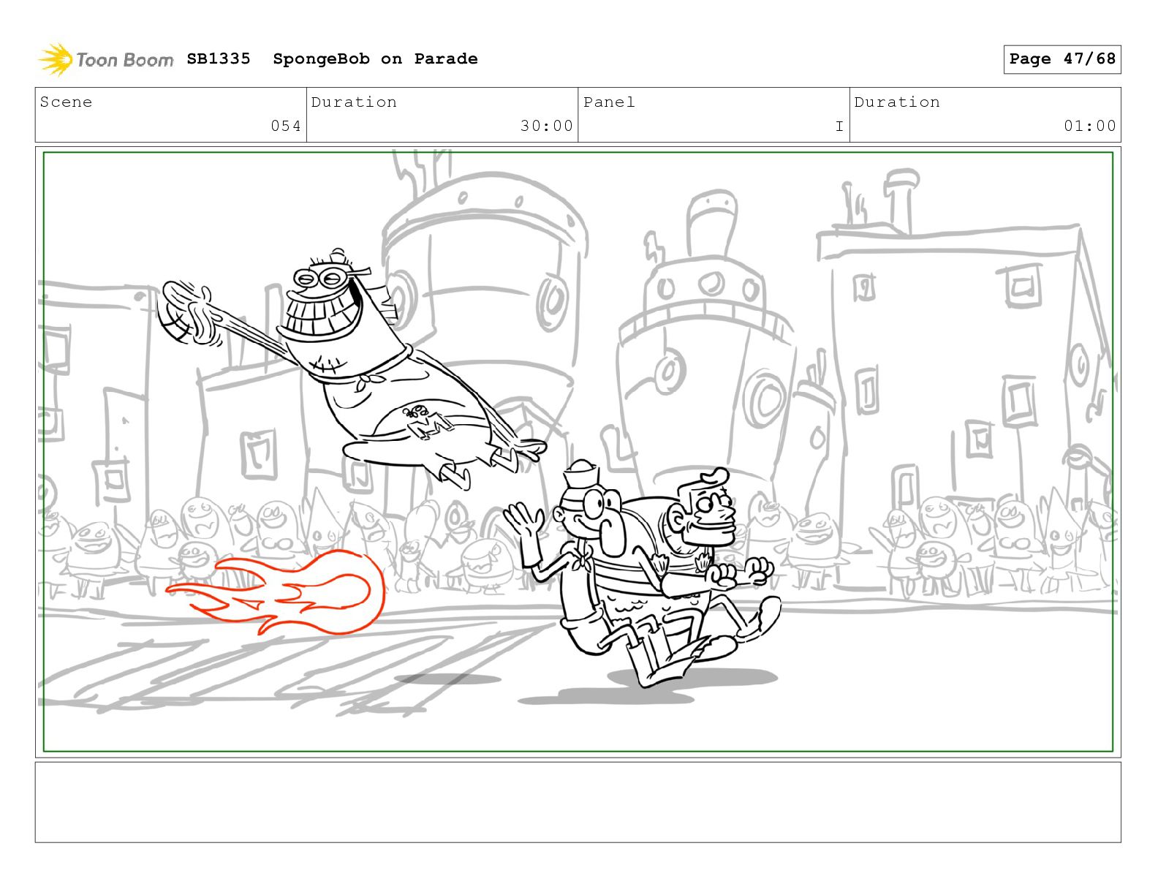
Task: Click the scene duration value '30:00'
Action: (x=547, y=126)
